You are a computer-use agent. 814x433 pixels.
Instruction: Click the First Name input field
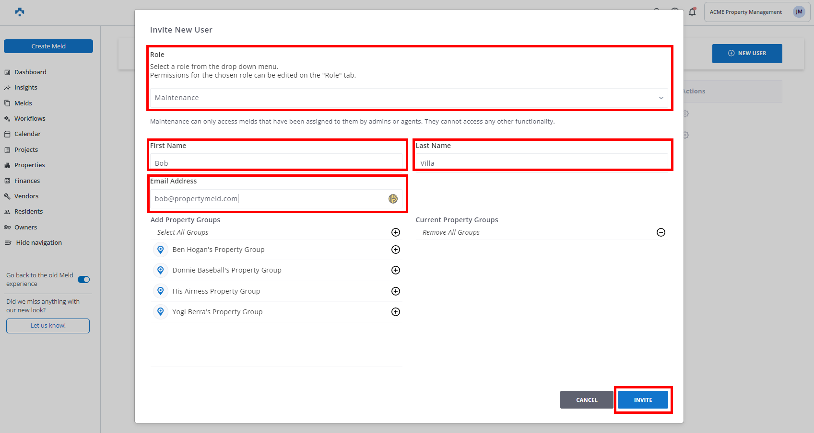click(276, 163)
